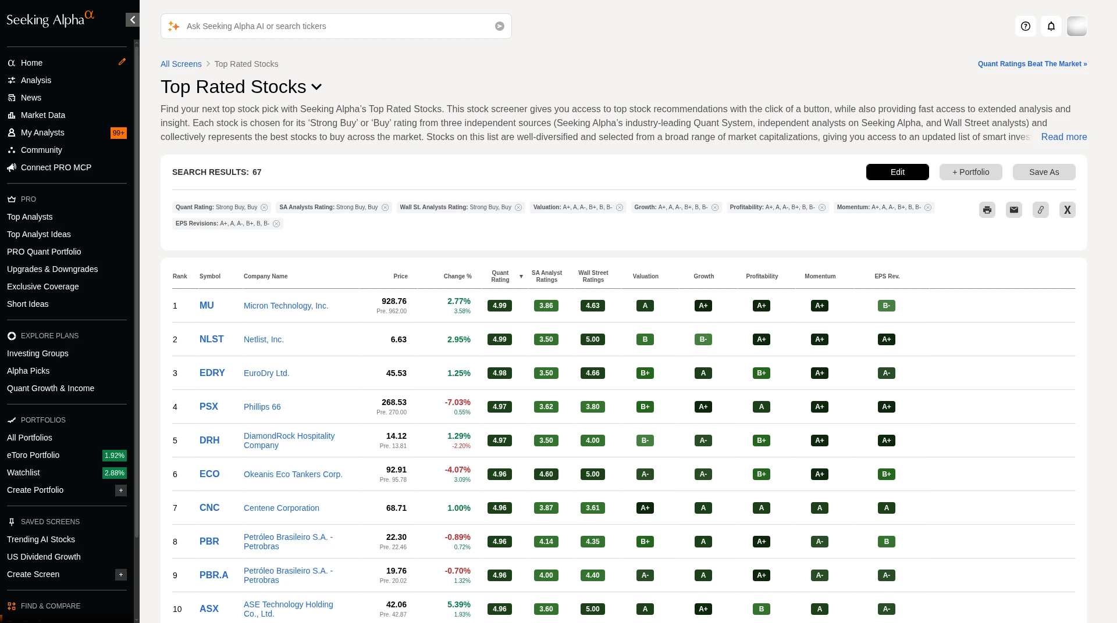
Task: Remove the EPS Revisions filter chip
Action: [276, 224]
